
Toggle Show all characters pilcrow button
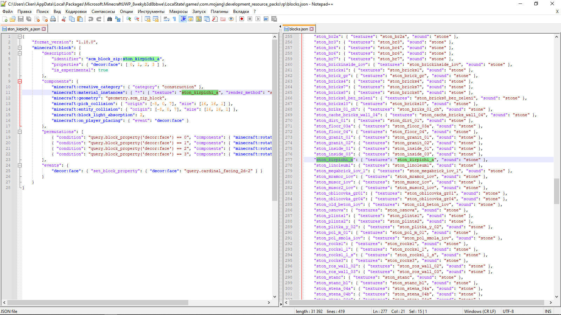(x=174, y=19)
